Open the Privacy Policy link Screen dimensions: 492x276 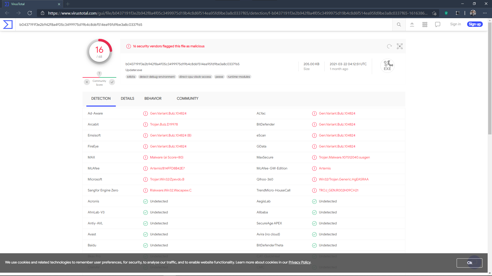pos(299,262)
